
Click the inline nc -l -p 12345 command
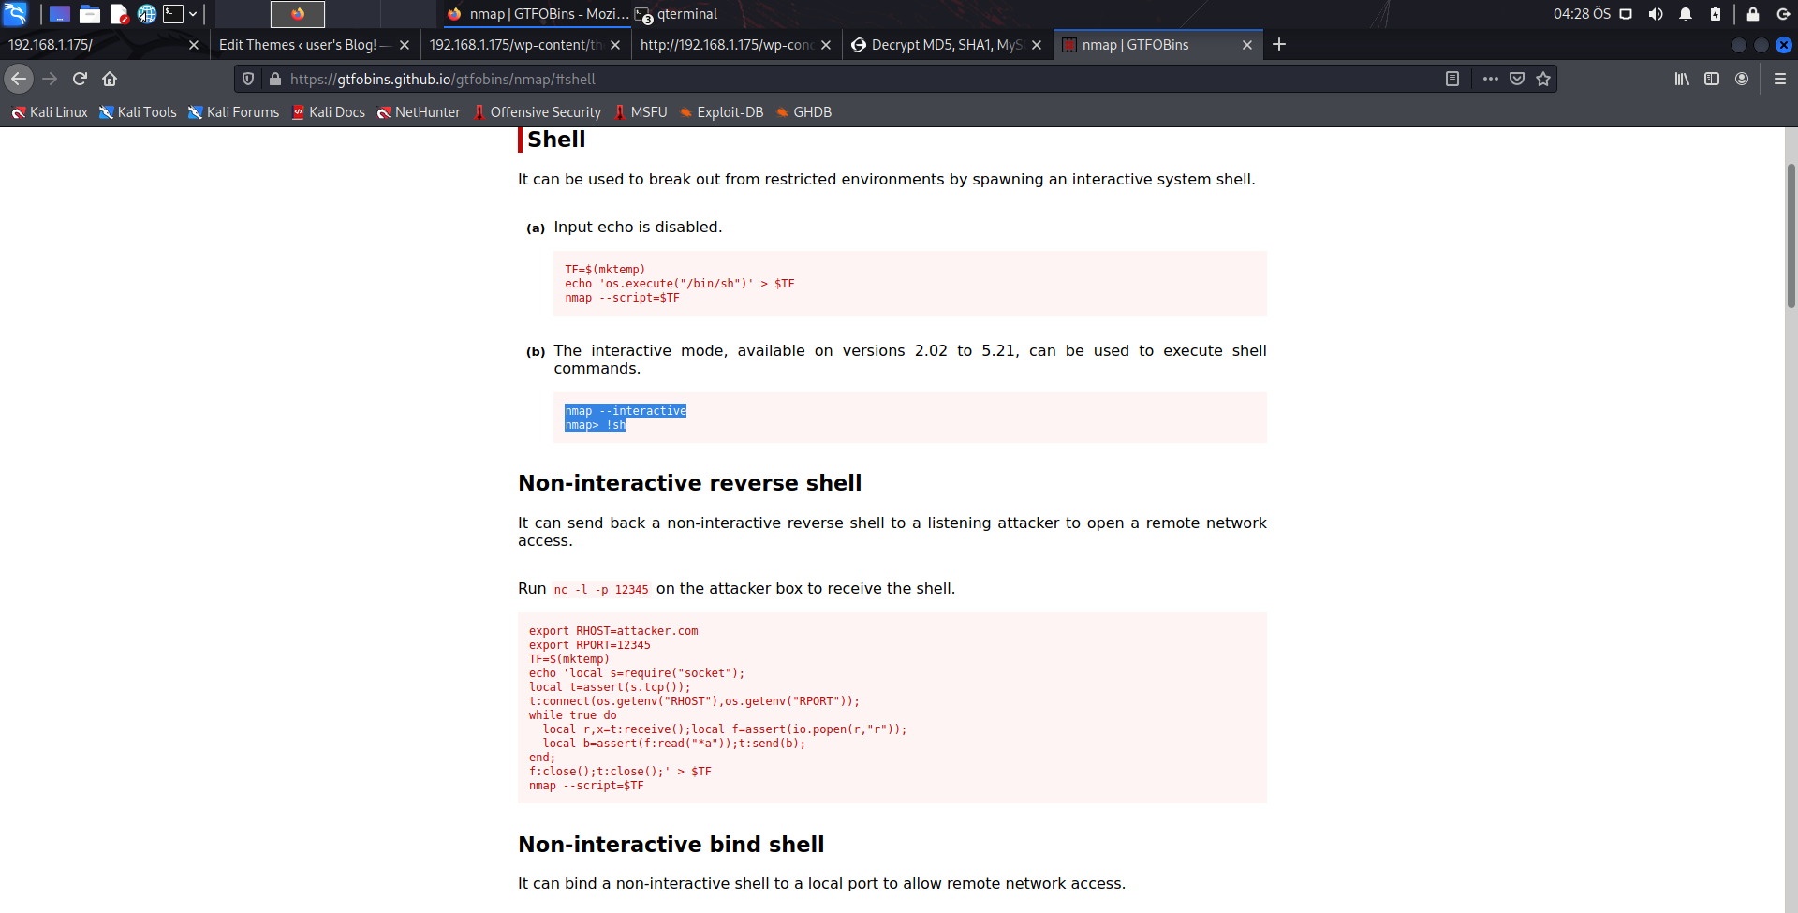point(600,590)
